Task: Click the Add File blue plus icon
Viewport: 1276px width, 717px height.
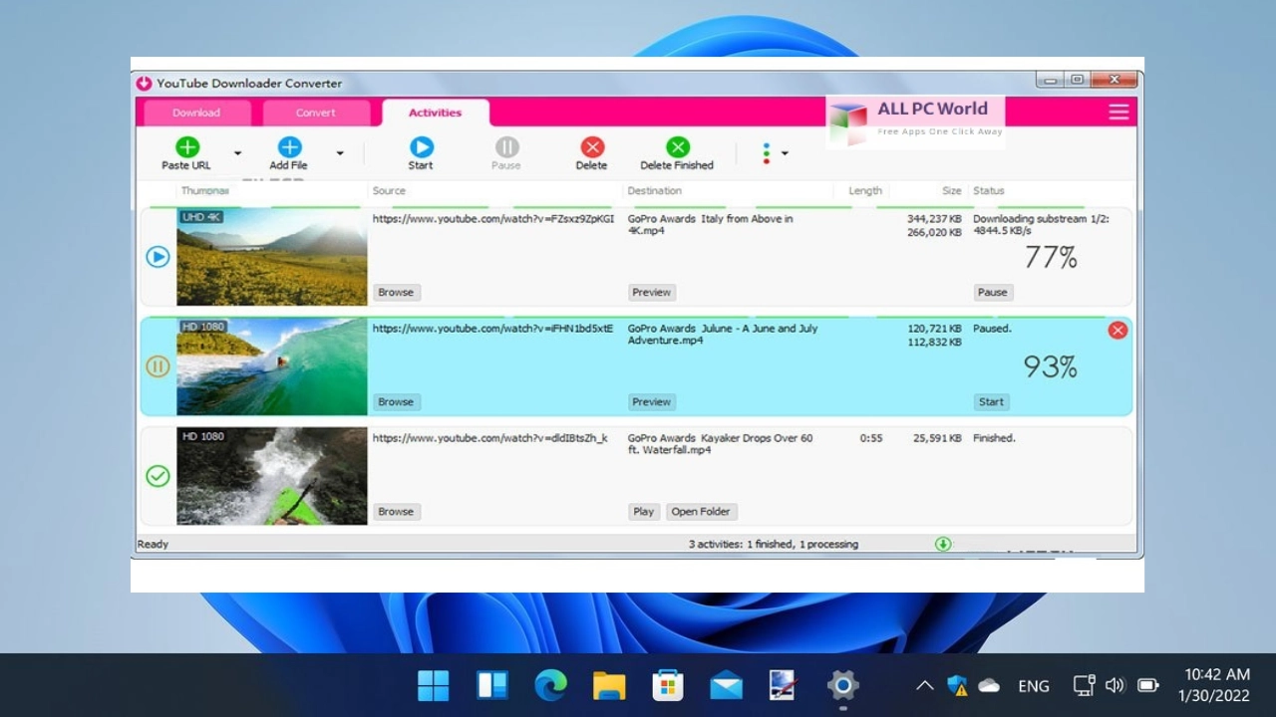Action: pos(289,147)
